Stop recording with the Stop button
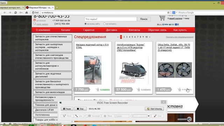Viewport: 224px width, 126px height. tap(80, 109)
